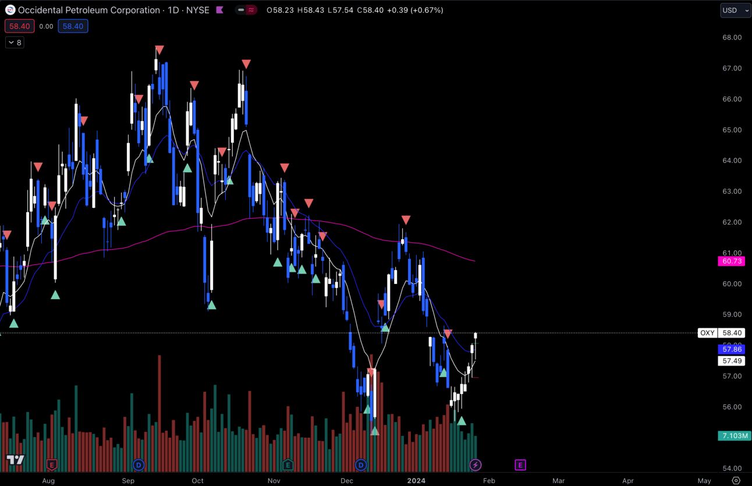Click the 0.00 spread value
This screenshot has width=752, height=486.
coord(46,26)
